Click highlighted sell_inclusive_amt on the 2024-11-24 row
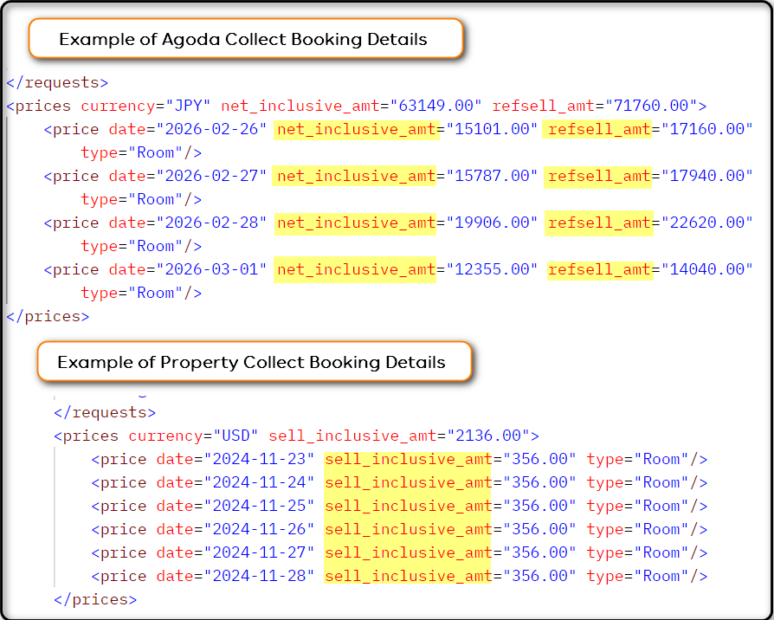Screen dimensions: 774x620 click(408, 482)
